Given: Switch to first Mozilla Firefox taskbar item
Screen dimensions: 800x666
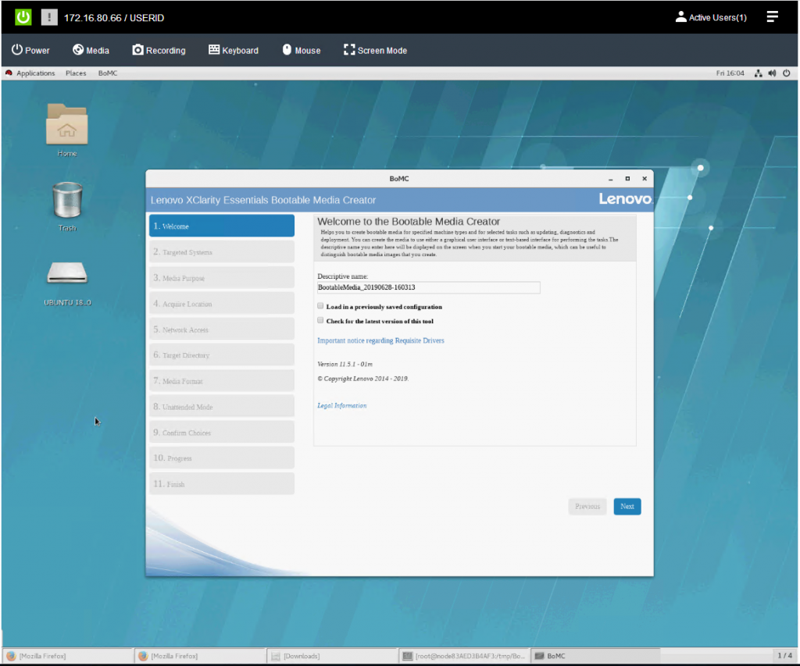Looking at the screenshot, I should pyautogui.click(x=67, y=656).
